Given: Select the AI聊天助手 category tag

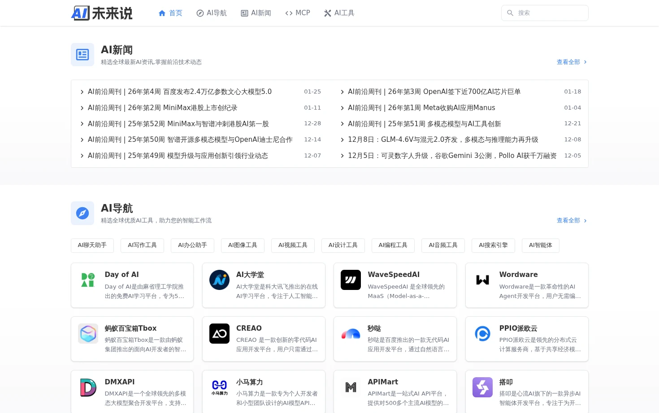Looking at the screenshot, I should point(92,245).
